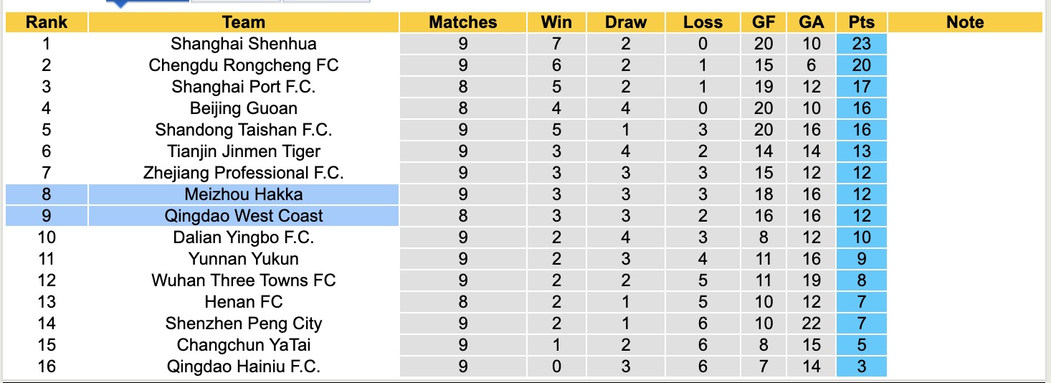Image resolution: width=1051 pixels, height=383 pixels.
Task: Open the Shanghai Shenhua team entry
Action: (x=244, y=44)
